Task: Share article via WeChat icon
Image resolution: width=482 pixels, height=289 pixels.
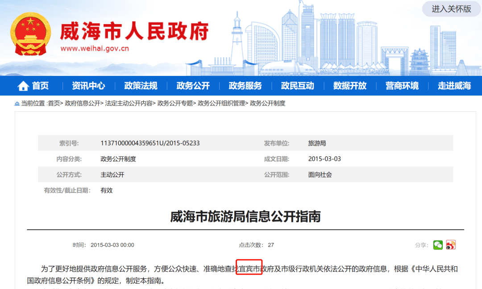Action: coord(438,245)
